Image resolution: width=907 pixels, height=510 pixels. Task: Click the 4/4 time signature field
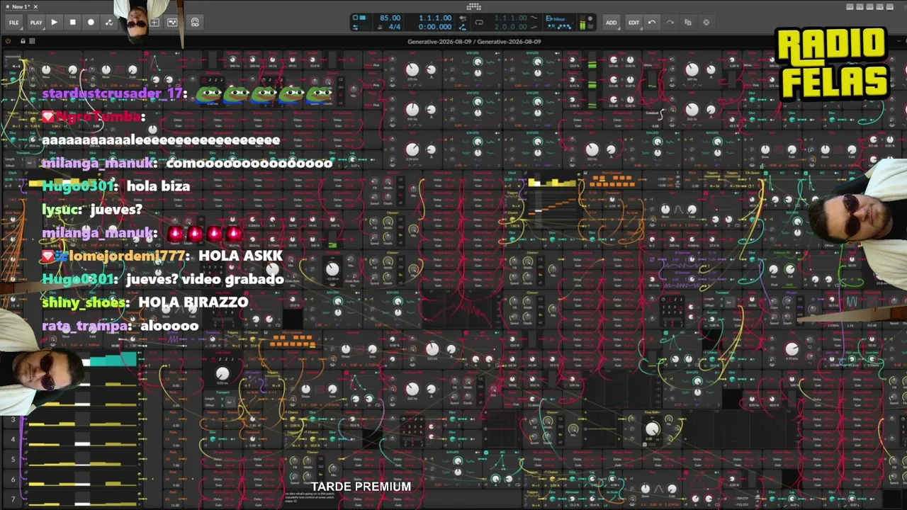pyautogui.click(x=395, y=27)
